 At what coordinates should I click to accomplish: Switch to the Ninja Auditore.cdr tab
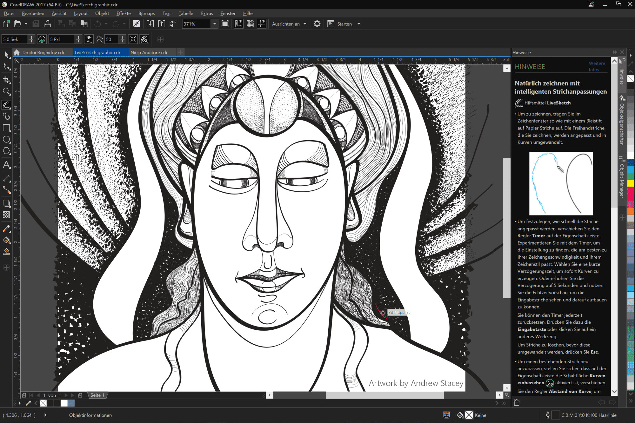click(x=149, y=52)
